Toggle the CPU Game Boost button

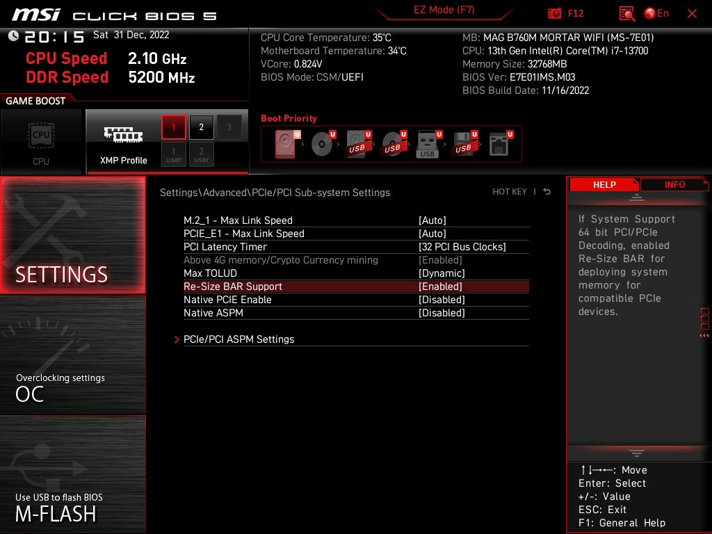(x=41, y=142)
